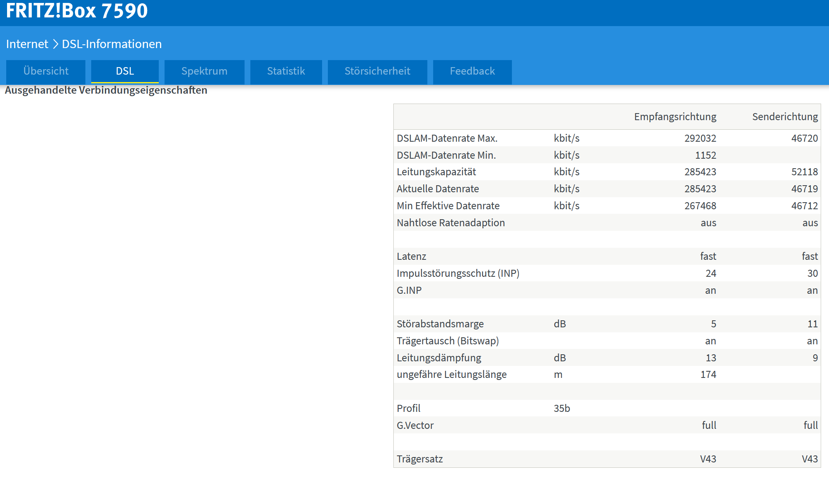The height and width of the screenshot is (479, 829).
Task: Click the DSLAM-Datenrate Max. row label
Action: tap(447, 138)
